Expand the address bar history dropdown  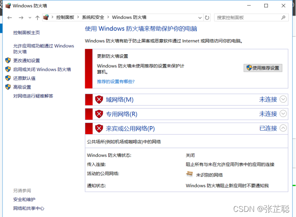(x=200, y=18)
